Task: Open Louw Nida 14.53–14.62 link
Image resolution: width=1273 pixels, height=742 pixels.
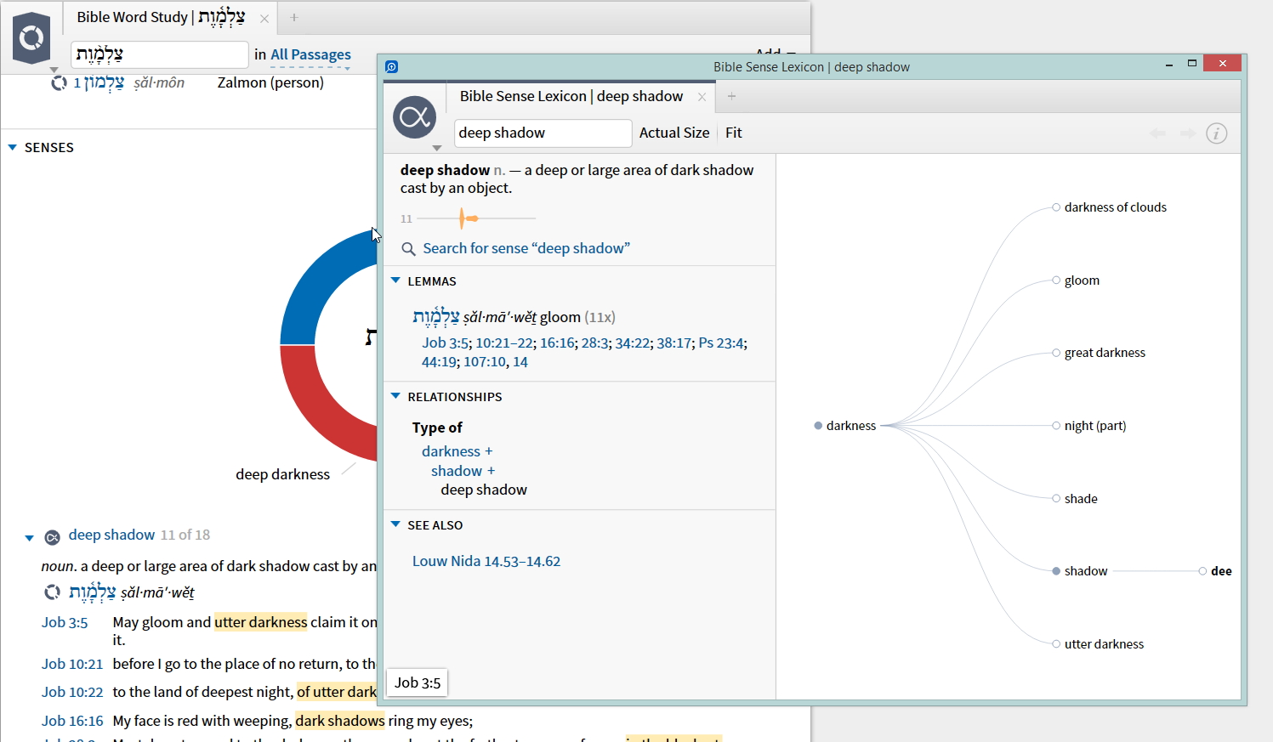Action: pos(486,561)
